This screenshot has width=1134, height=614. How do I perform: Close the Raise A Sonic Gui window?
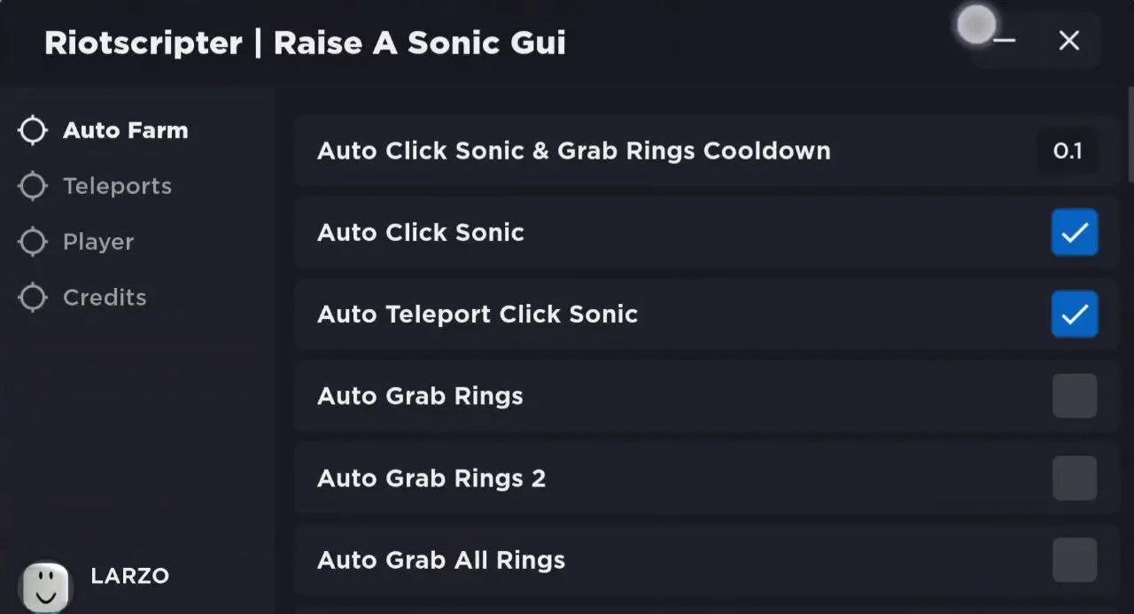(1069, 41)
